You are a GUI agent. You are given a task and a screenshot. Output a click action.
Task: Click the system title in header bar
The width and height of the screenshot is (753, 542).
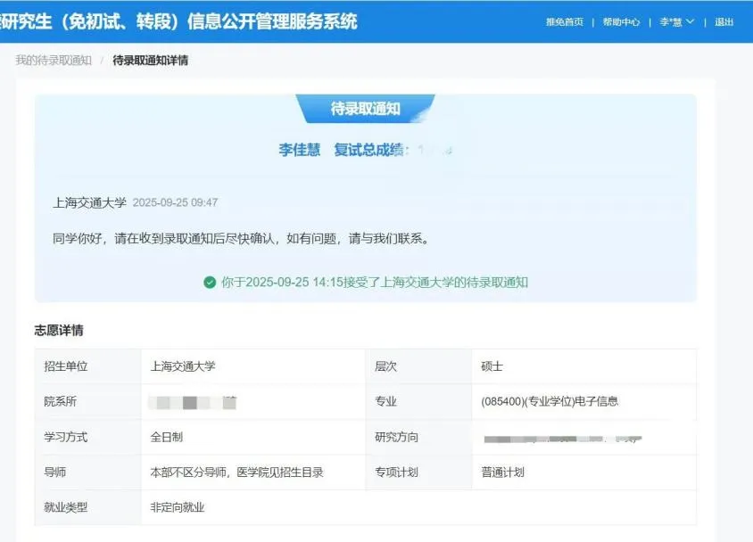pos(178,21)
